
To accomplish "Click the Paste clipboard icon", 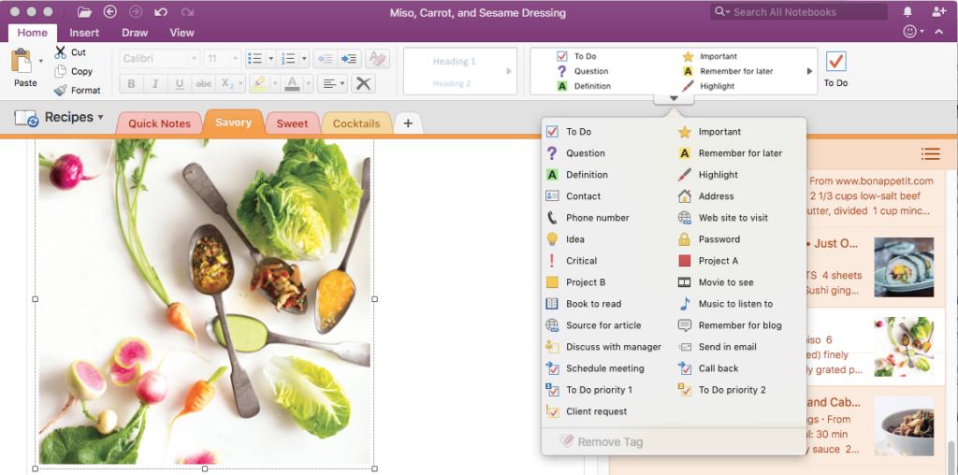I will [22, 62].
